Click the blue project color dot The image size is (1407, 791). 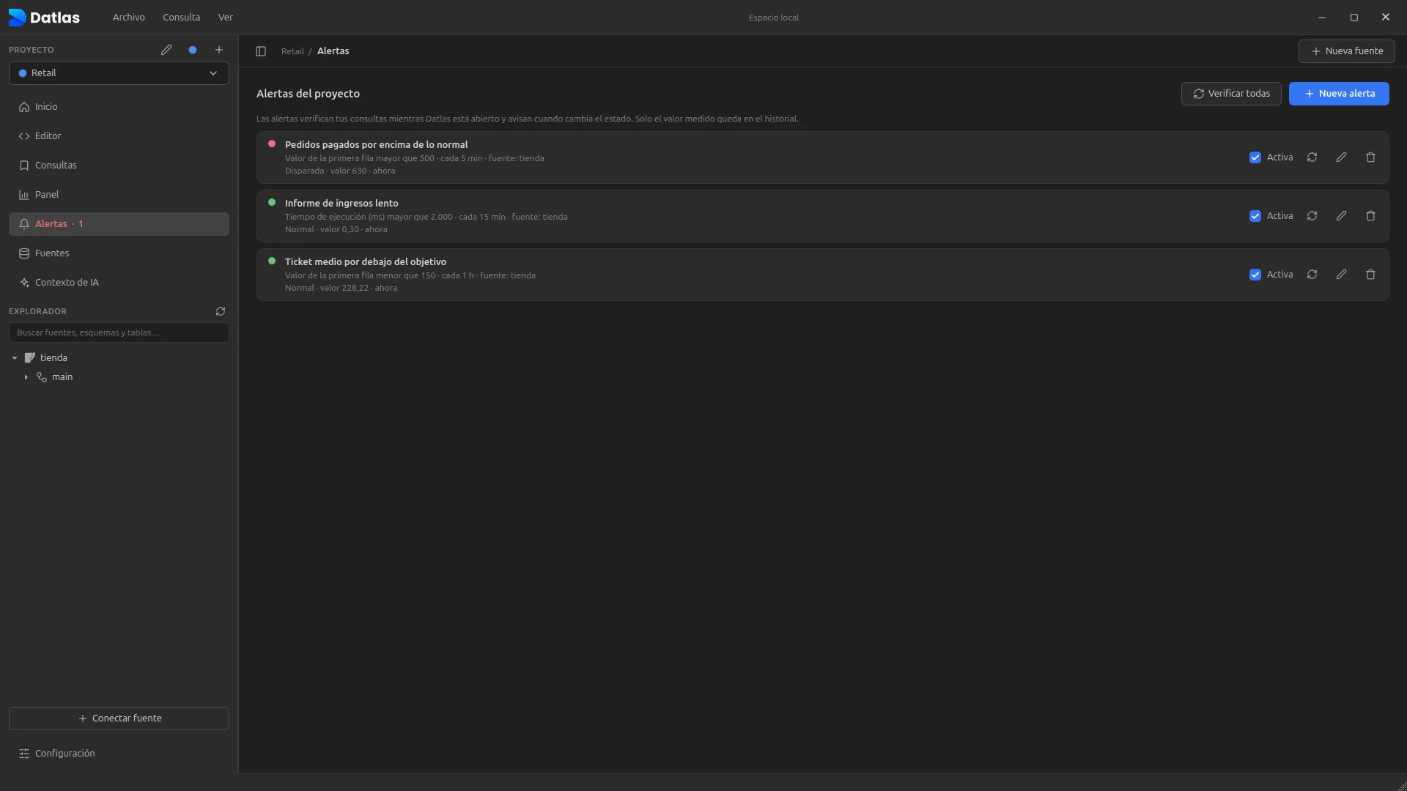pyautogui.click(x=193, y=50)
